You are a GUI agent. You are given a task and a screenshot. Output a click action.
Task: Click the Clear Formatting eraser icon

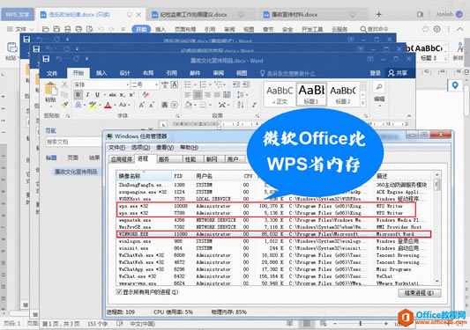[x=145, y=95]
